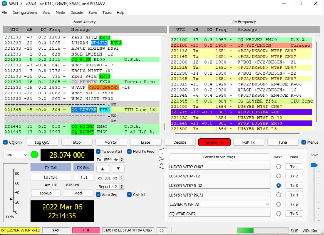
Task: Expand the LU5YBR WT8P 73 message dropdown
Action: tap(267, 204)
